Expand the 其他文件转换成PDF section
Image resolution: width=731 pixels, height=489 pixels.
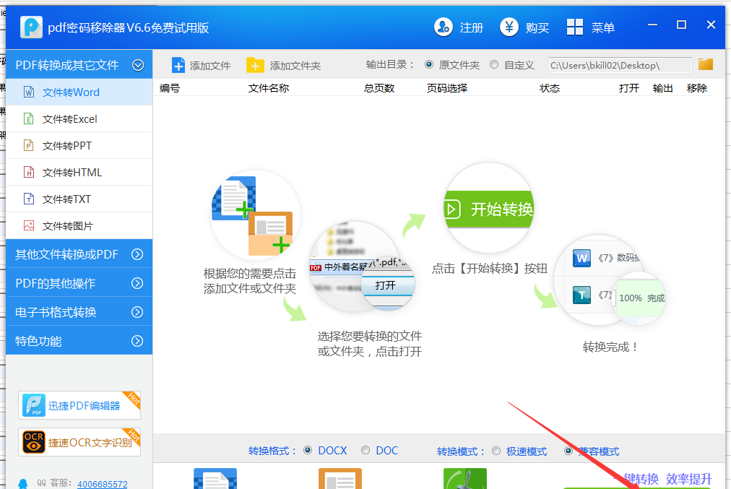[x=137, y=254]
